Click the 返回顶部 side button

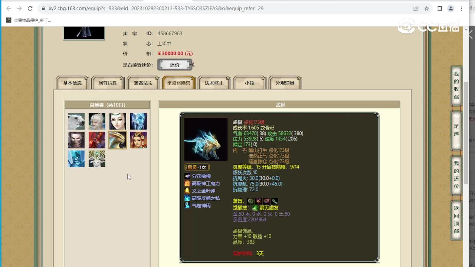click(x=456, y=220)
